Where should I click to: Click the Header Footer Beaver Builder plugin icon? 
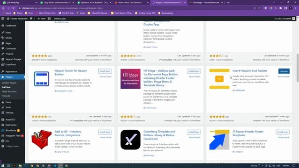pyautogui.click(x=42, y=79)
